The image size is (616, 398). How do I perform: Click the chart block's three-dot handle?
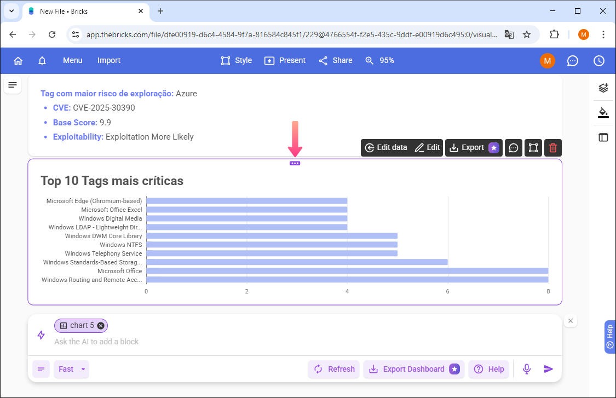295,164
